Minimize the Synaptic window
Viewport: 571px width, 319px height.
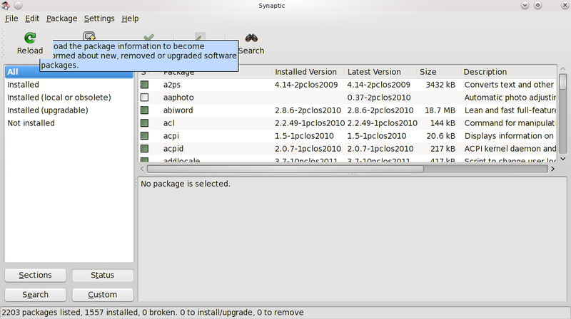coord(525,6)
